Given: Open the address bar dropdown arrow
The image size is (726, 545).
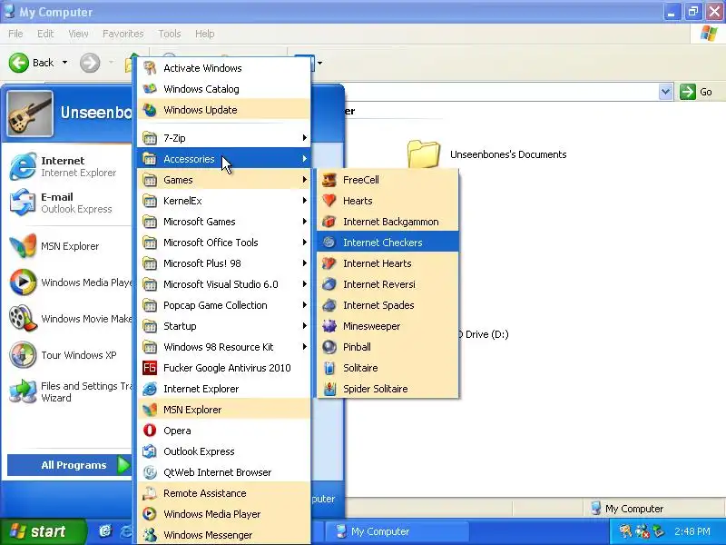Looking at the screenshot, I should click(665, 92).
